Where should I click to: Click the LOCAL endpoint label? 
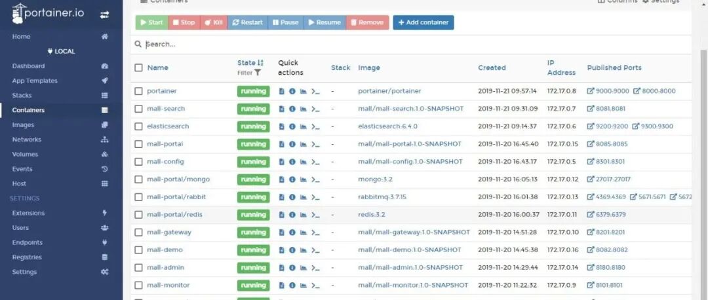pos(62,52)
